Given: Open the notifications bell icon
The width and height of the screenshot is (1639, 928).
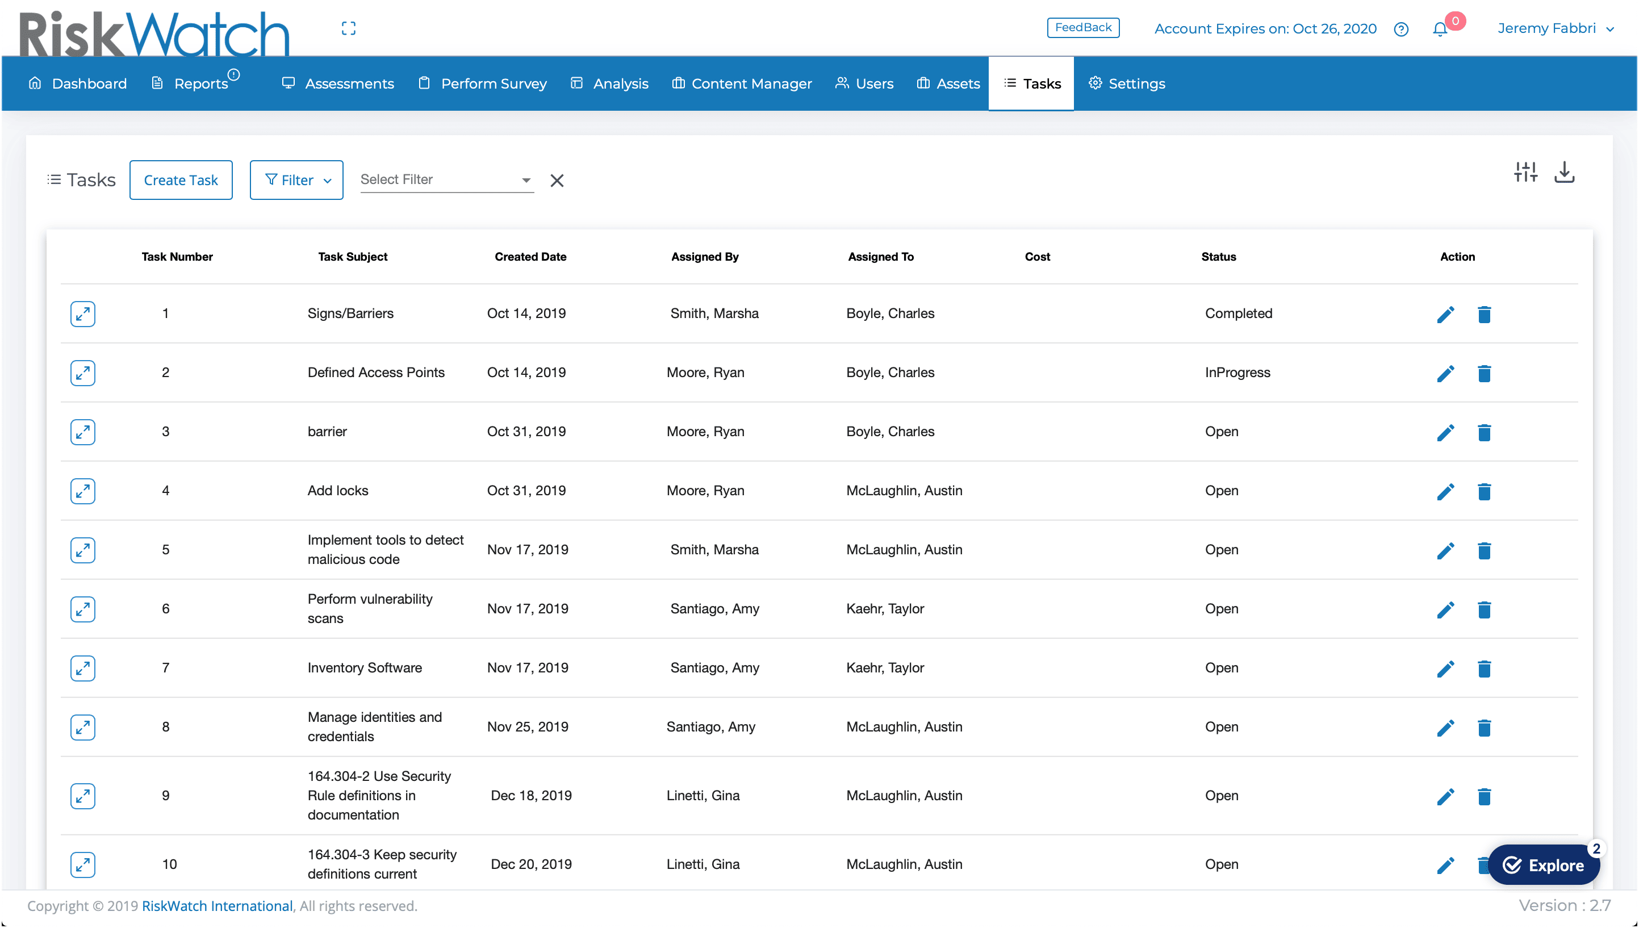Looking at the screenshot, I should pos(1440,30).
